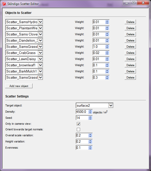151x171 pixels.
Task: Decrease the Density value with down arrow
Action: [x=90, y=113]
